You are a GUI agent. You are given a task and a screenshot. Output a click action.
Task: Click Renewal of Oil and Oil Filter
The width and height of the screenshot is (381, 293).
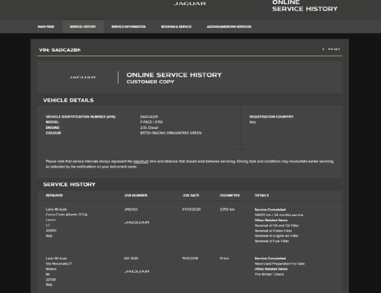[x=277, y=226]
